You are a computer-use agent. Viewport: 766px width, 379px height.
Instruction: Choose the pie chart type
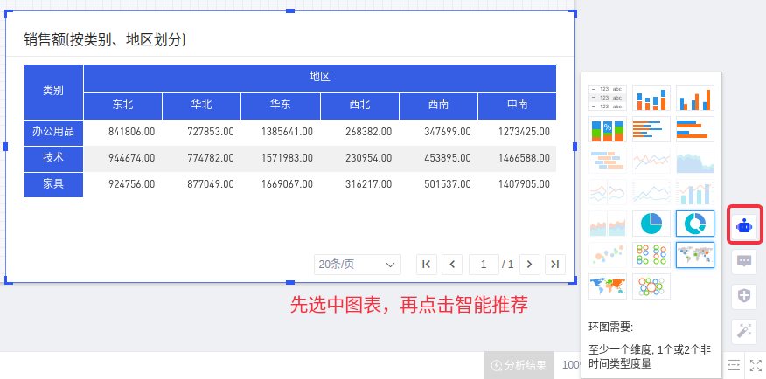click(651, 224)
